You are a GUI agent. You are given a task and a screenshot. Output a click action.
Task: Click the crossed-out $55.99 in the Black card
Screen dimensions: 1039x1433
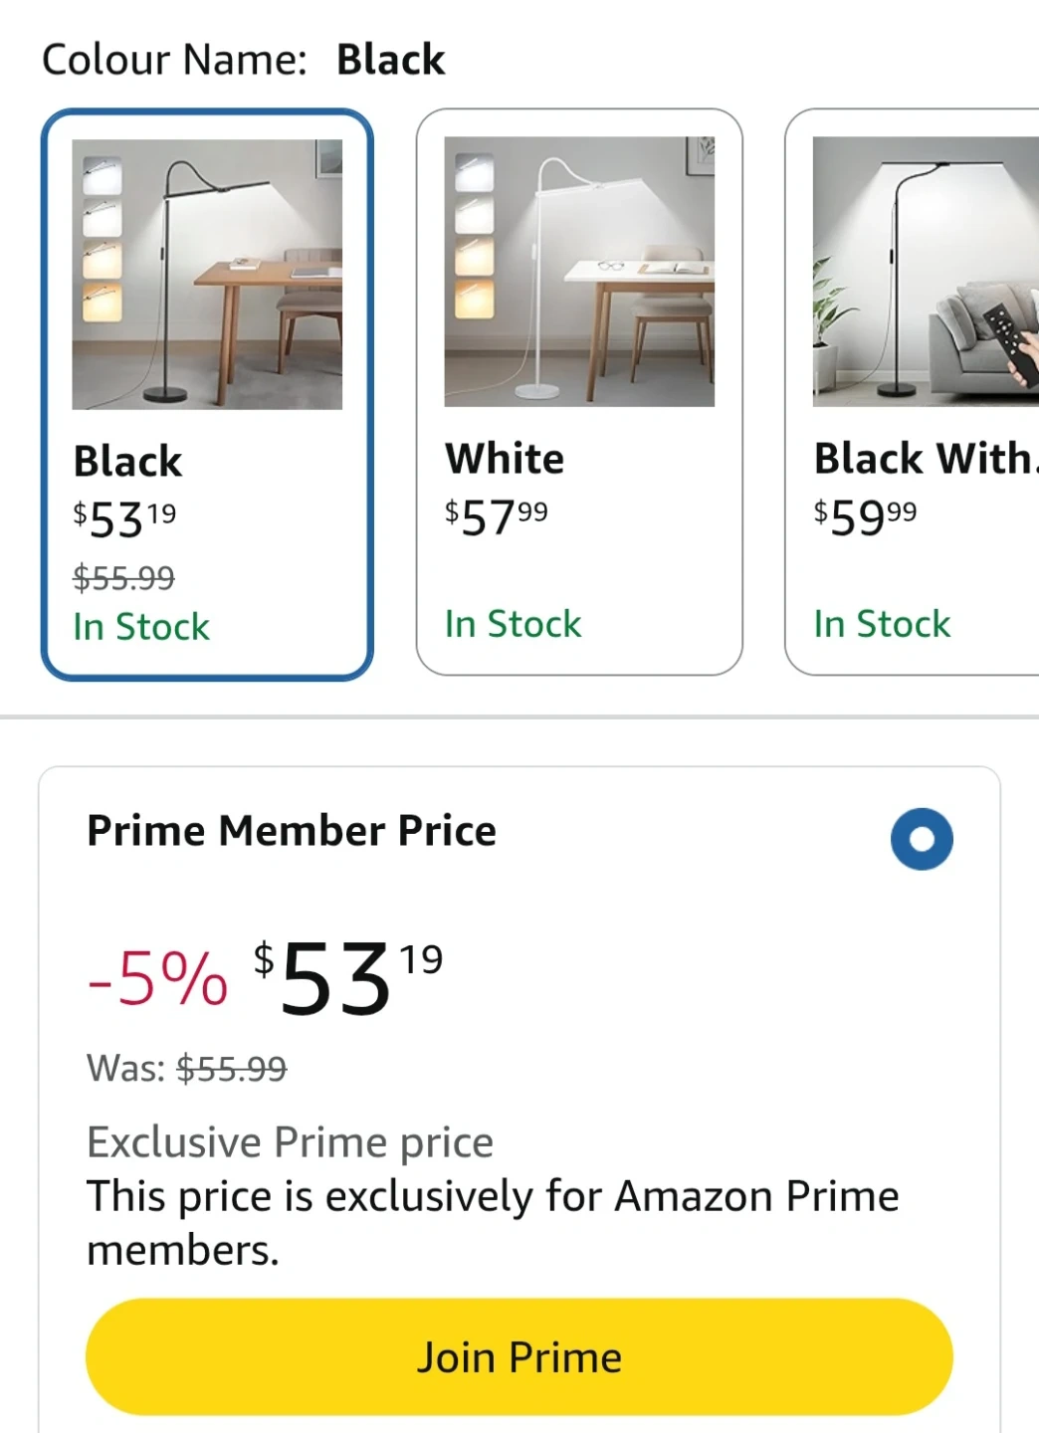123,577
